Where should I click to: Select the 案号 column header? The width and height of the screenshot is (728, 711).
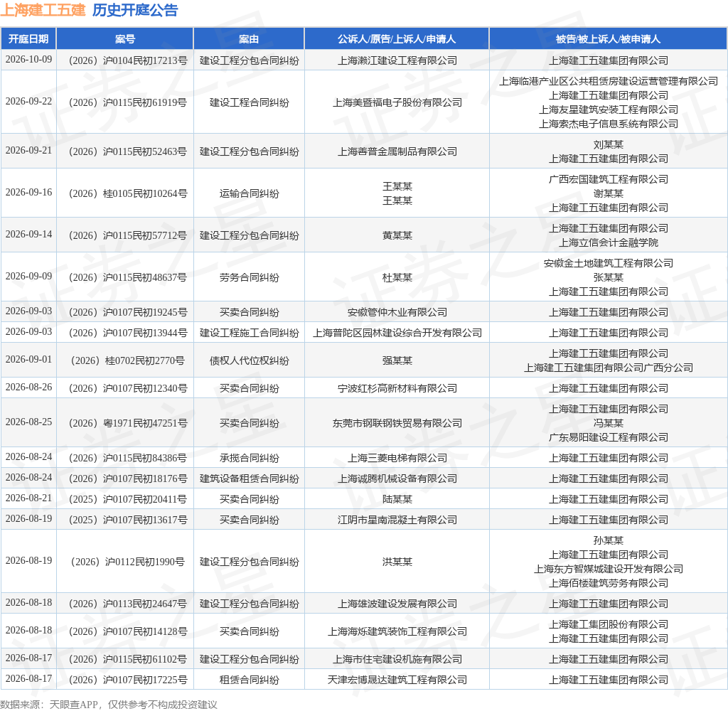(x=125, y=39)
